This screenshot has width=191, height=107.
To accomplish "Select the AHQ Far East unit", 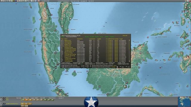I will [68, 46].
